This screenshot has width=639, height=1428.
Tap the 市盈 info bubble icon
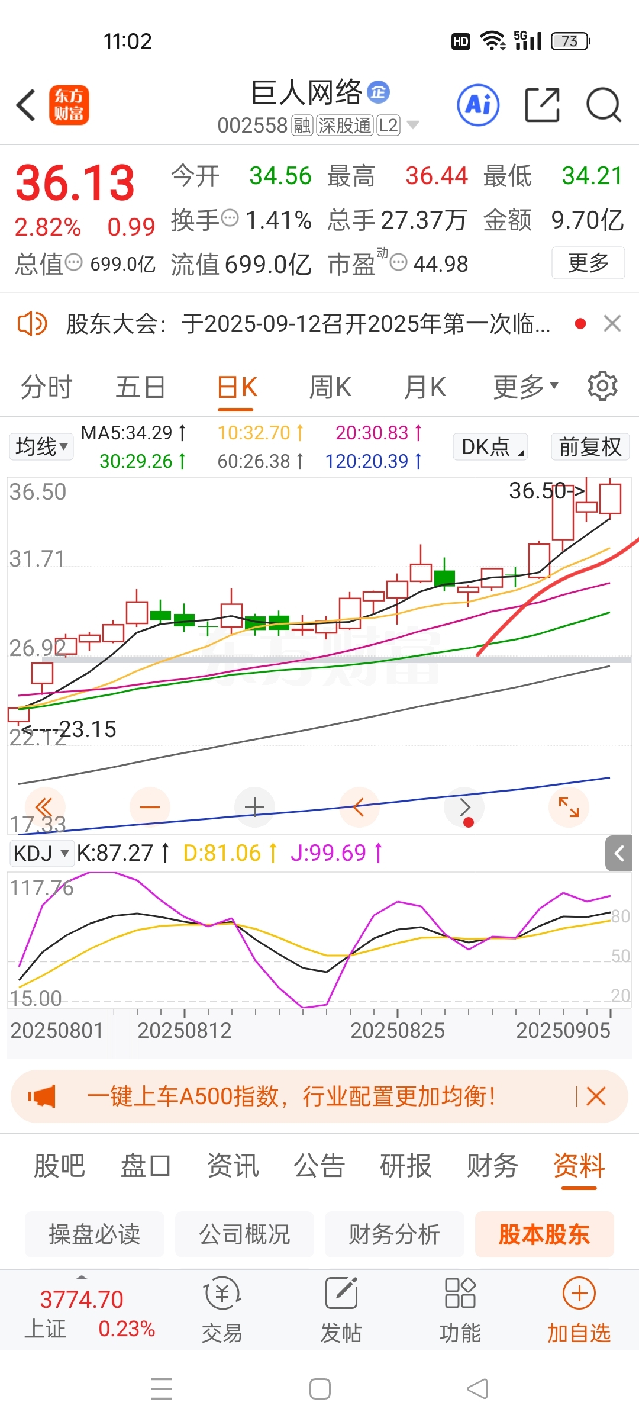point(399,262)
